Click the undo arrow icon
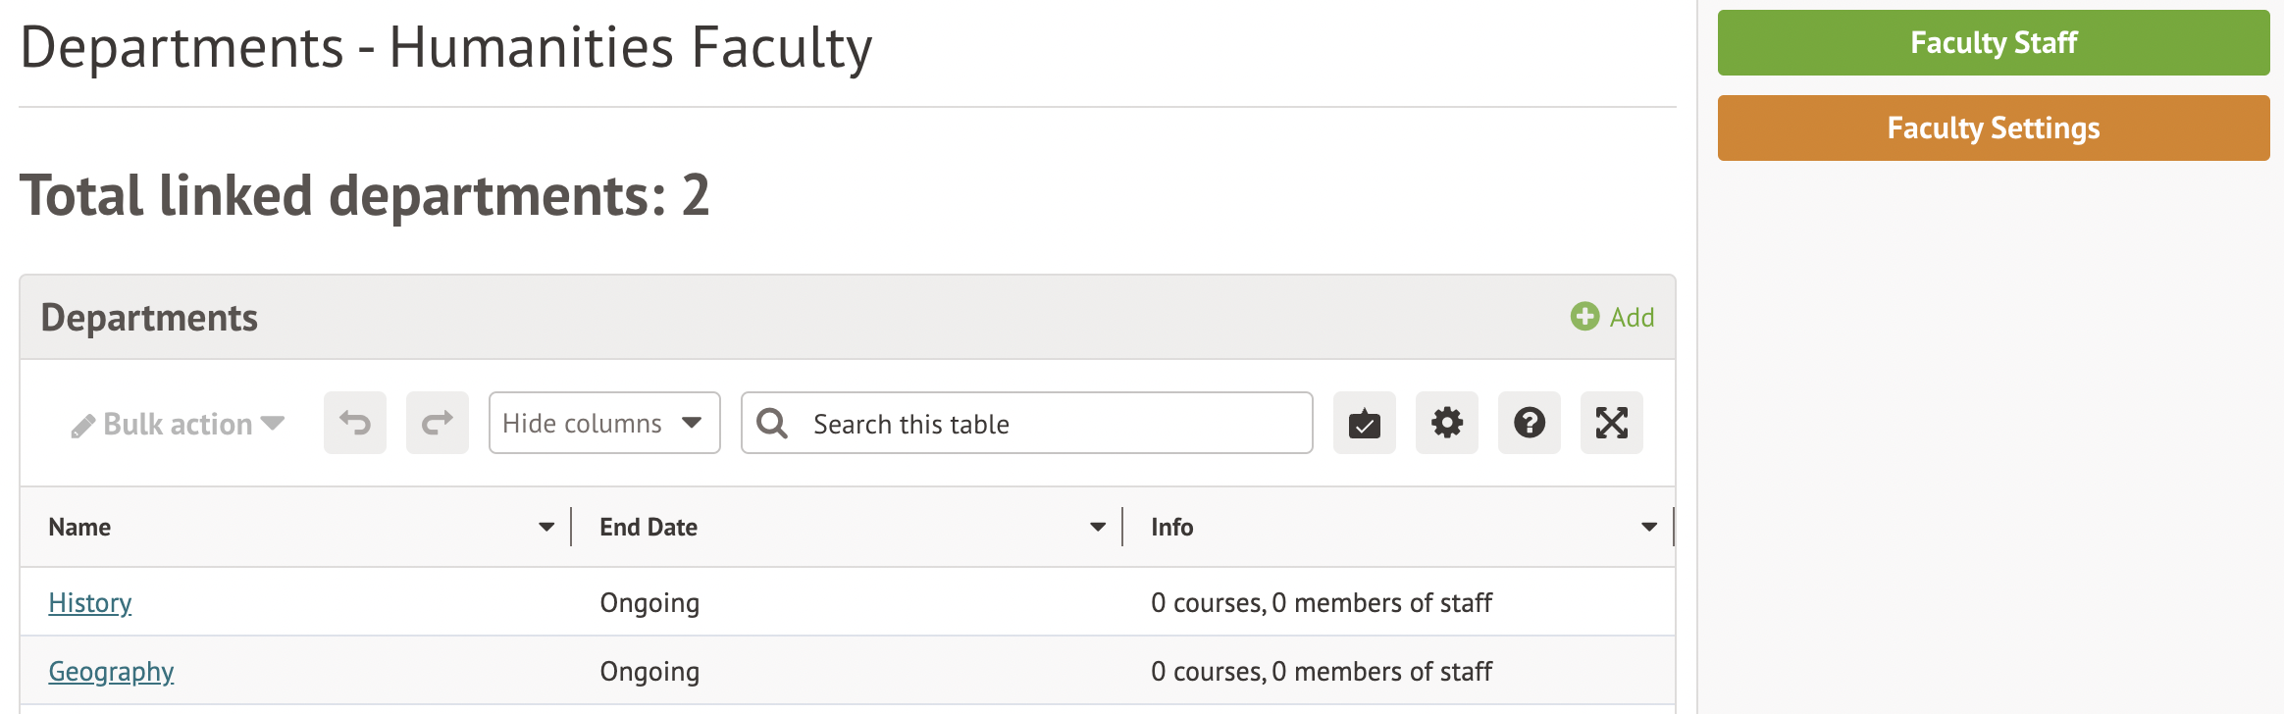The width and height of the screenshot is (2284, 714). tap(355, 424)
